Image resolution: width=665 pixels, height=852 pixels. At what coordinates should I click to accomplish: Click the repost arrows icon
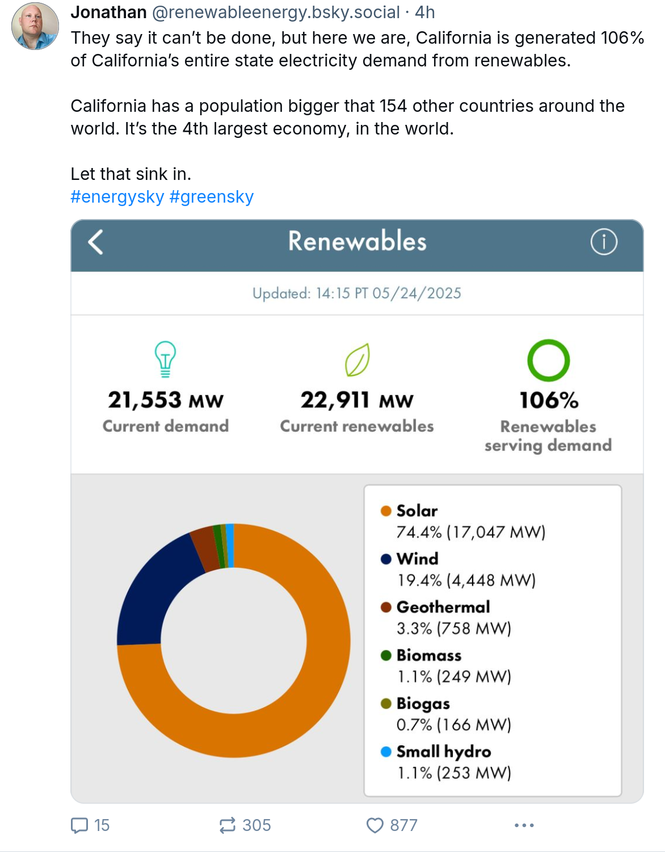pyautogui.click(x=228, y=825)
